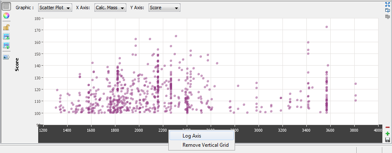Image resolution: width=392 pixels, height=153 pixels.
Task: Click the green plus icon
Action: 387,134
